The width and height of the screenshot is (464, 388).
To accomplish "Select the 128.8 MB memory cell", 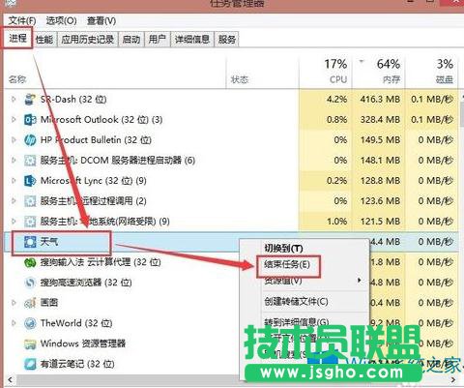I will click(x=380, y=181).
